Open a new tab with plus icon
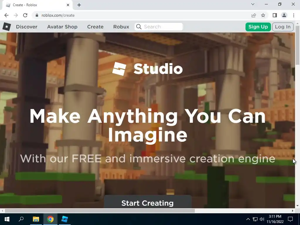 tap(79, 5)
